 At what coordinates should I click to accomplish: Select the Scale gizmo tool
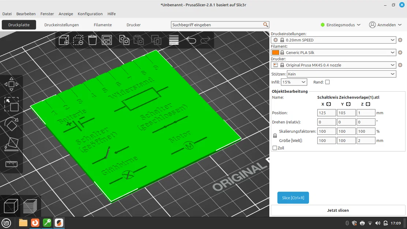click(11, 104)
